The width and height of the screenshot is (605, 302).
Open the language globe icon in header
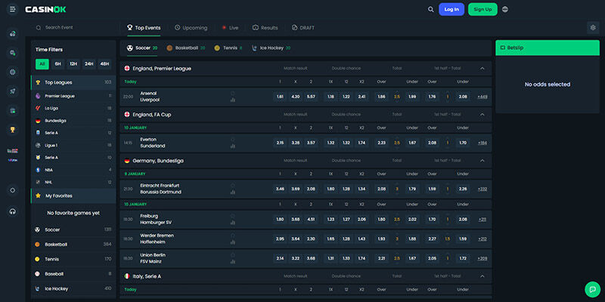pos(505,9)
